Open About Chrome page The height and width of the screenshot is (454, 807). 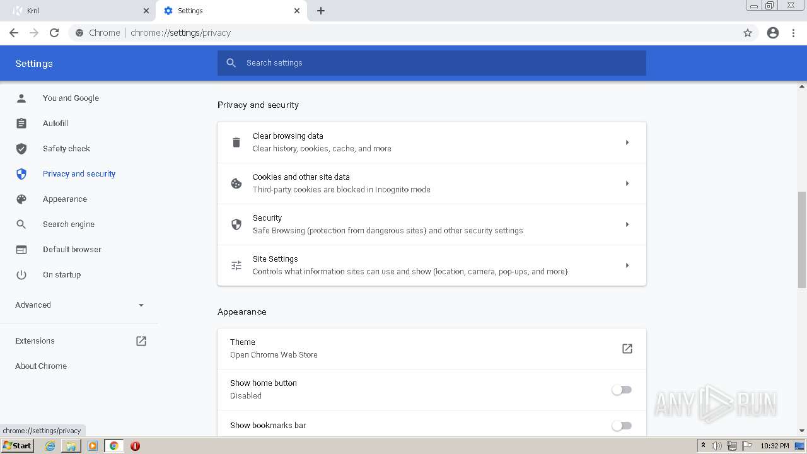point(41,366)
